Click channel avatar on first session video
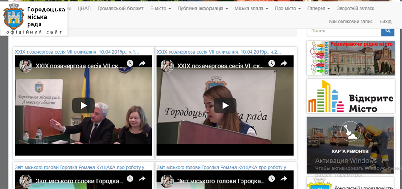The height and width of the screenshot is (189, 402). click(x=26, y=66)
